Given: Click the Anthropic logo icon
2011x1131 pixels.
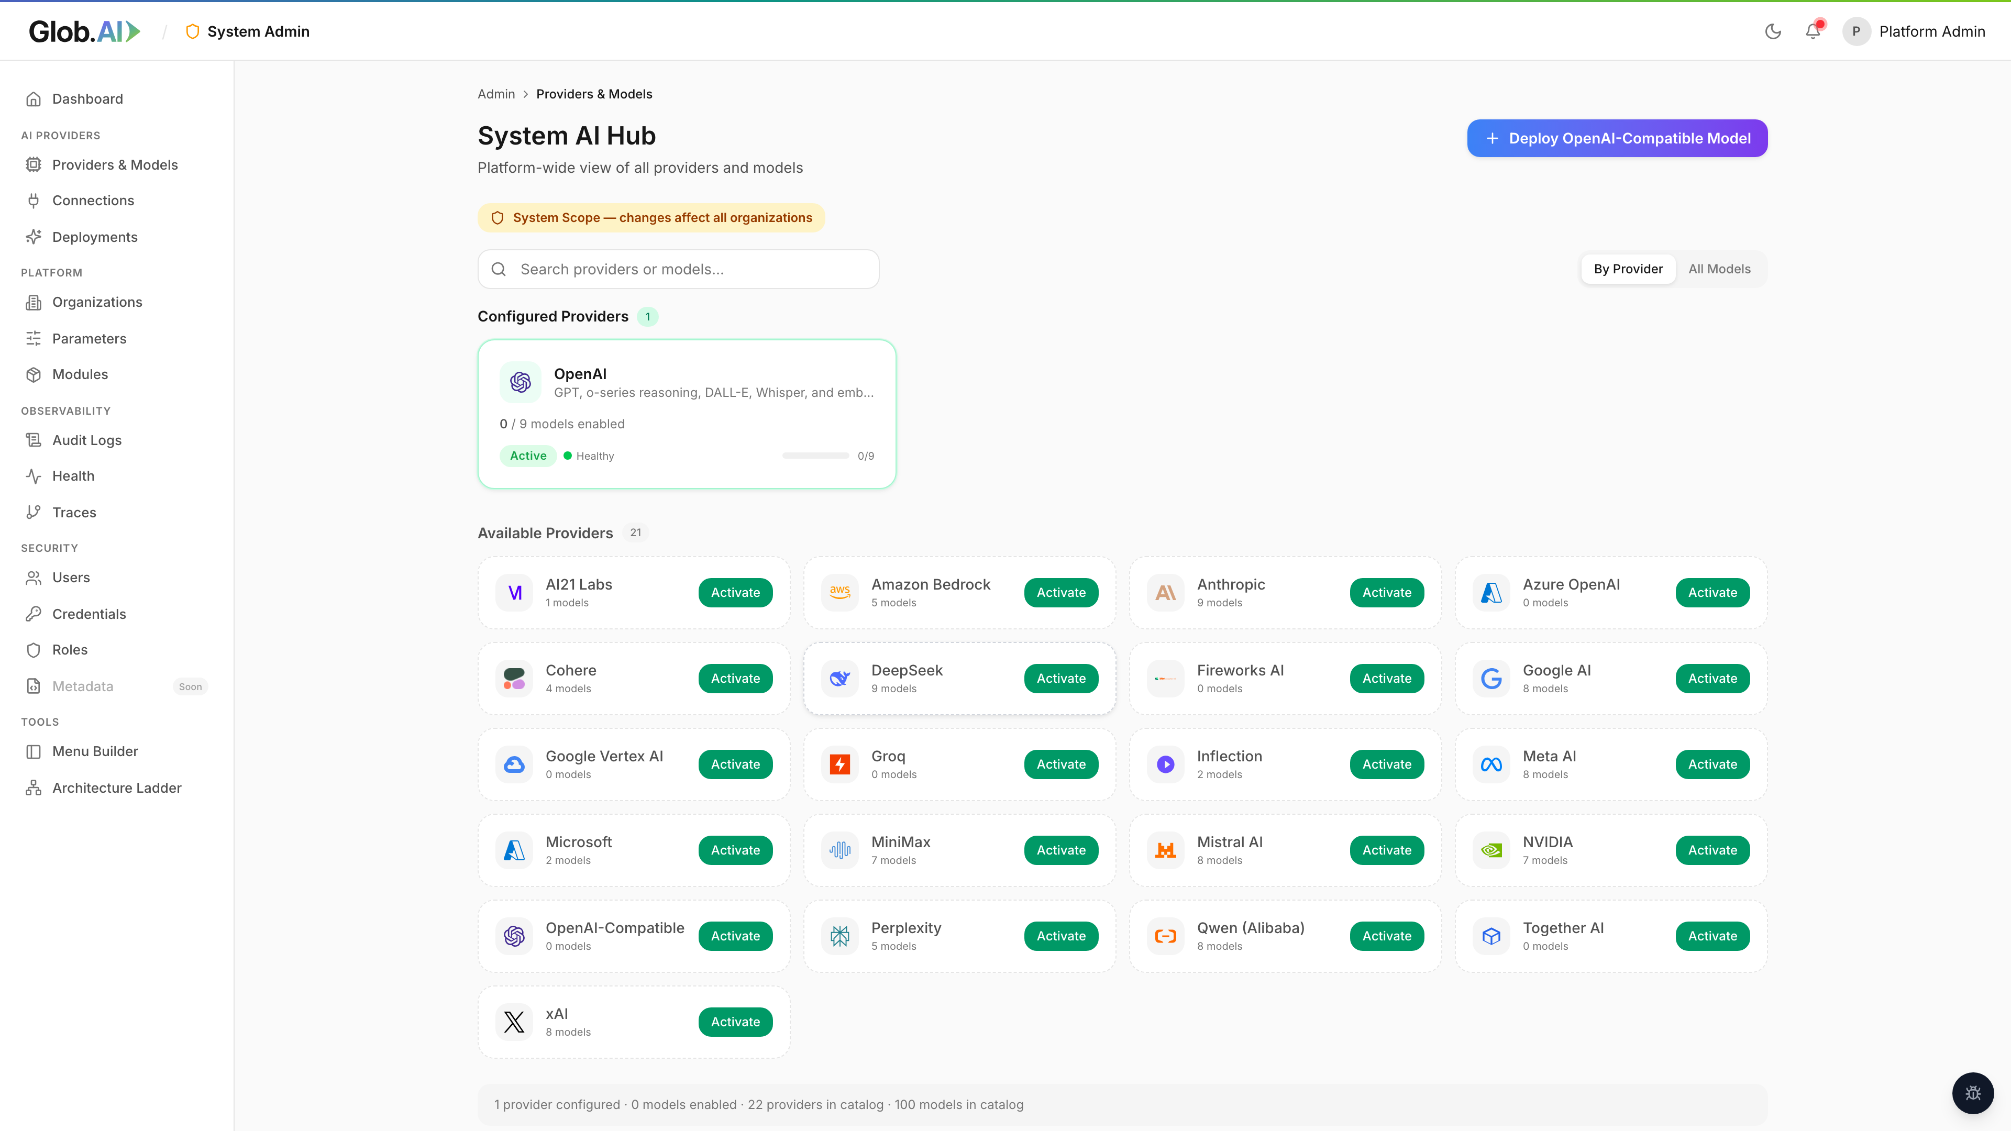Looking at the screenshot, I should click(x=1166, y=592).
